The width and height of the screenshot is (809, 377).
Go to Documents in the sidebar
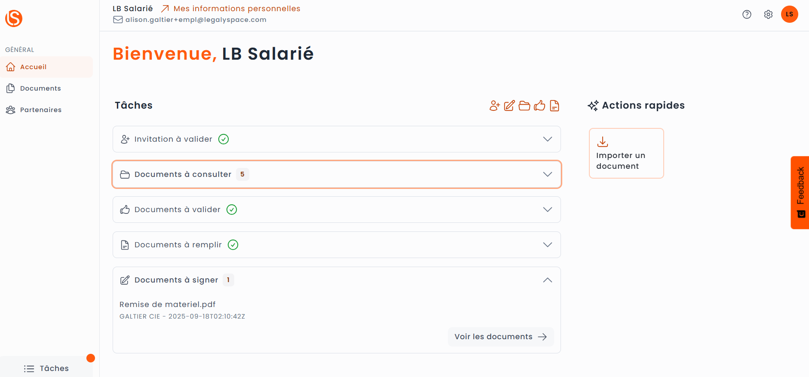point(40,88)
